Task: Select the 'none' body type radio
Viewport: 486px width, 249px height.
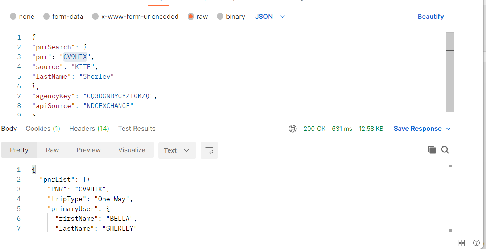Action: pyautogui.click(x=13, y=17)
